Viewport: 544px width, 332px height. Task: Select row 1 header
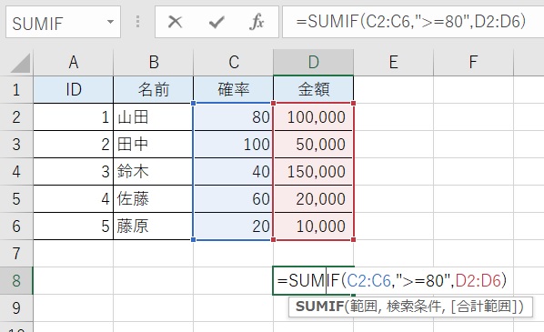click(16, 90)
